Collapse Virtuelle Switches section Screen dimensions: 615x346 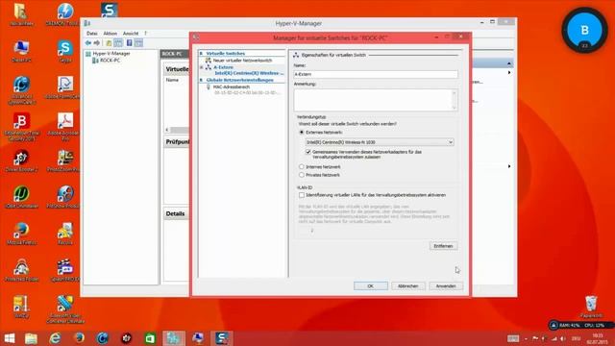201,54
